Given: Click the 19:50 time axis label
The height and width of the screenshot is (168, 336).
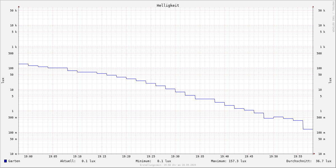Looking at the screenshot, I should [274, 157].
